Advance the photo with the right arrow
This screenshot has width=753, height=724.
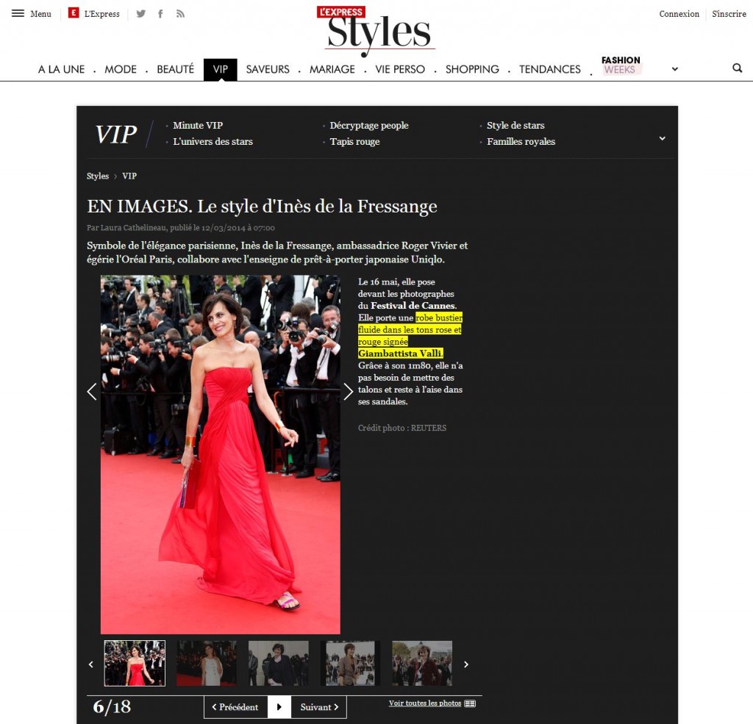pyautogui.click(x=348, y=392)
